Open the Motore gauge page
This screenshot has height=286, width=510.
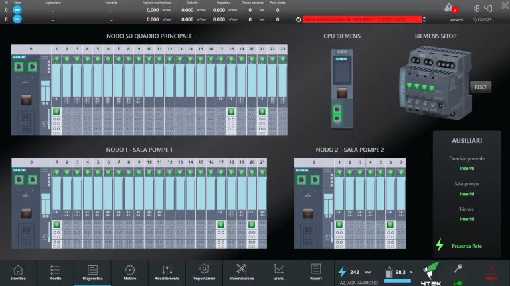(129, 273)
